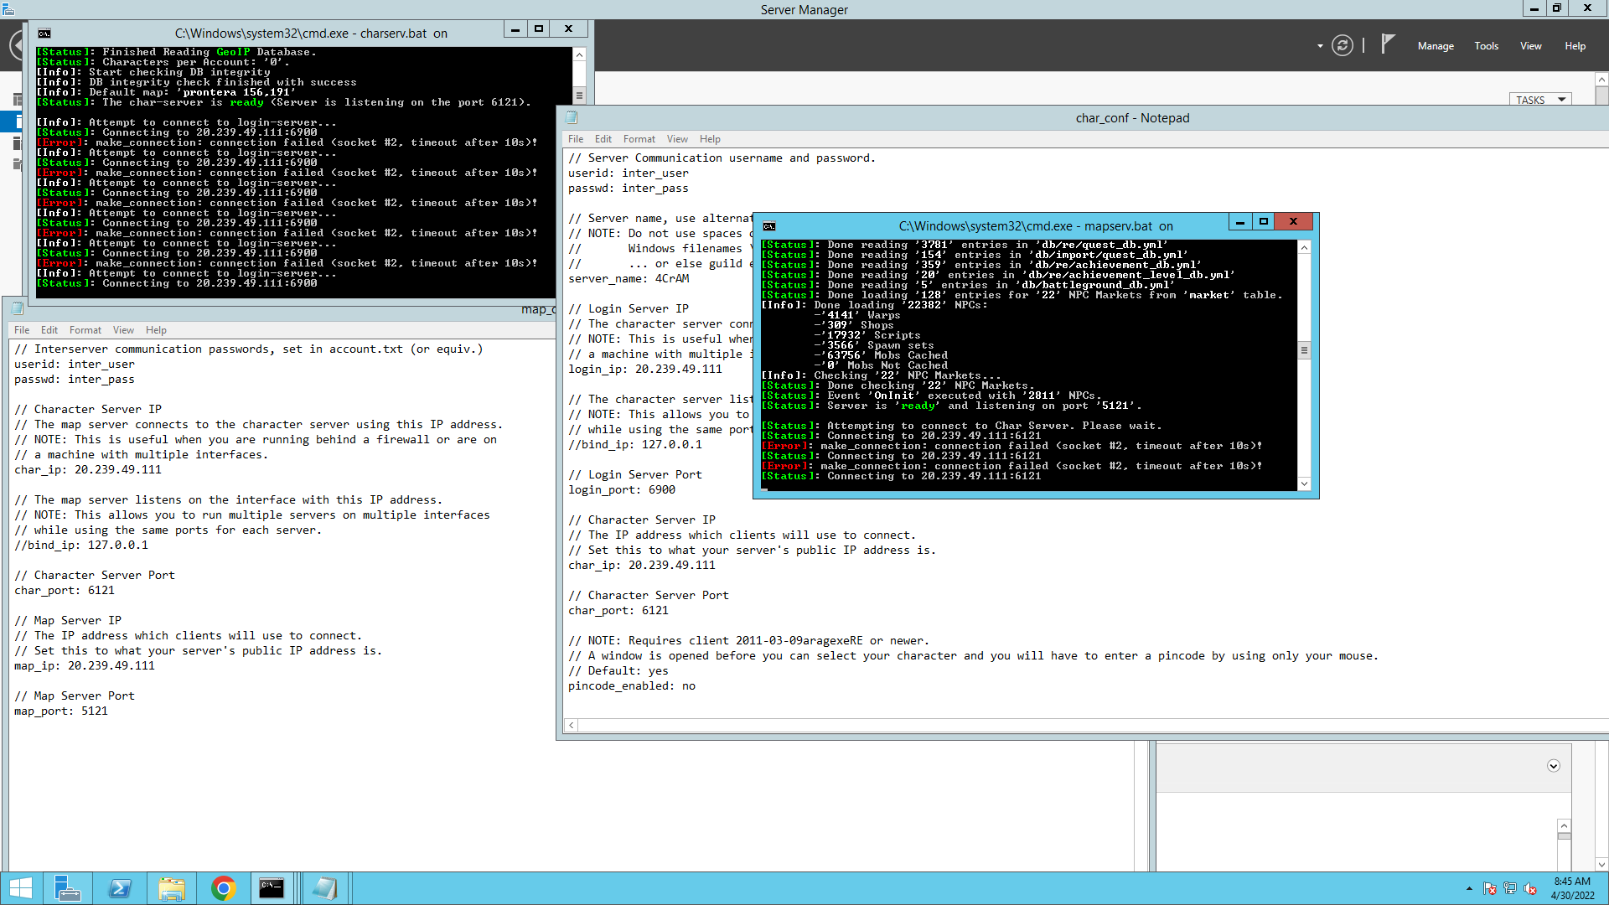The height and width of the screenshot is (905, 1609).
Task: Switch to Notepad on the taskbar
Action: 325,888
